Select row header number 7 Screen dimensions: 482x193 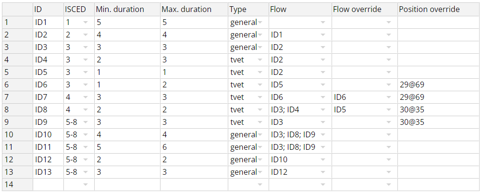click(17, 97)
